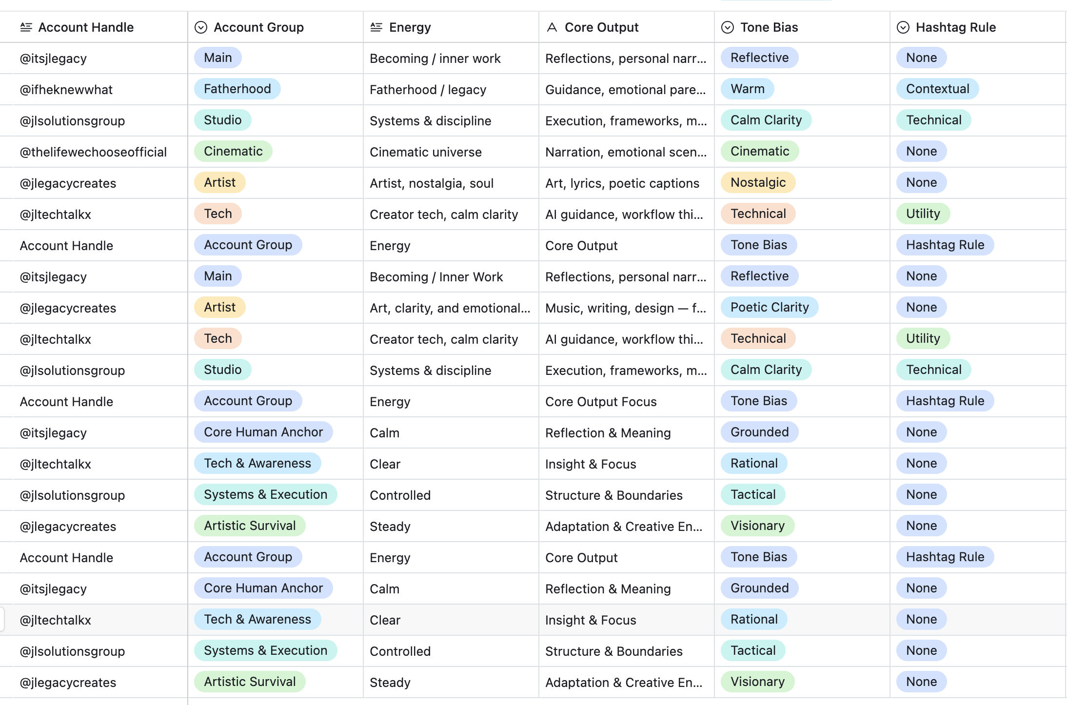Open Tone Bias options for @itsjlegacy row

759,58
